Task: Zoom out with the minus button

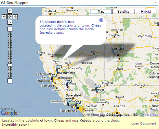Action: point(10,81)
